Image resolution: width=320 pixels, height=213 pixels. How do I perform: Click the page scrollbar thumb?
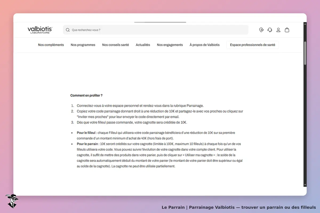click(305, 53)
